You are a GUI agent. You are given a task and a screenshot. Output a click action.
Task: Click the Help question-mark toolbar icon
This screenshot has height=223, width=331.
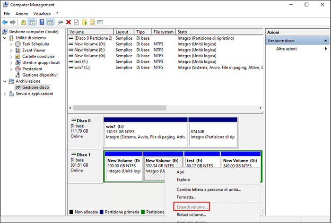pyautogui.click(x=42, y=22)
